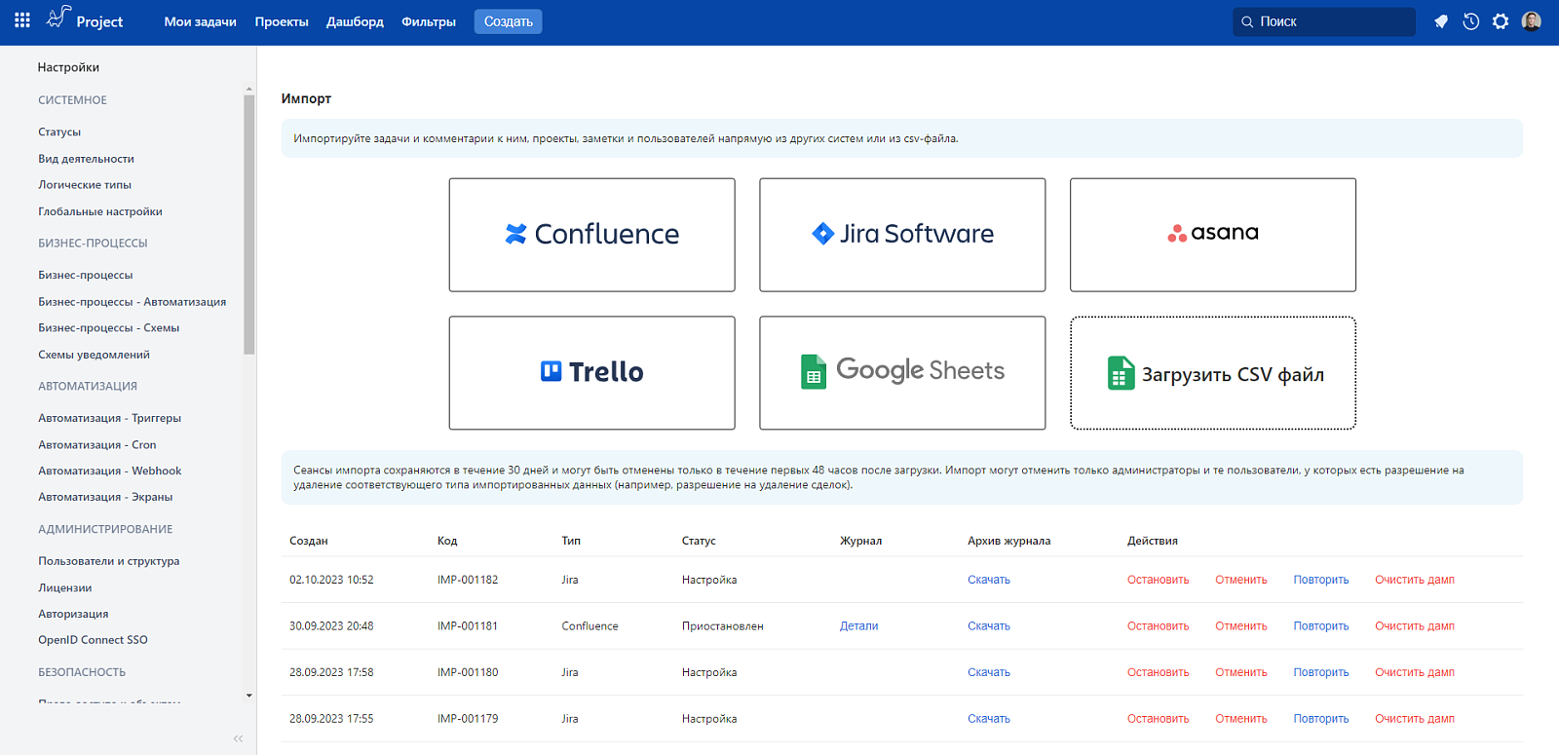This screenshot has height=755, width=1559.
Task: Open the user profile avatar
Action: pos(1532,21)
